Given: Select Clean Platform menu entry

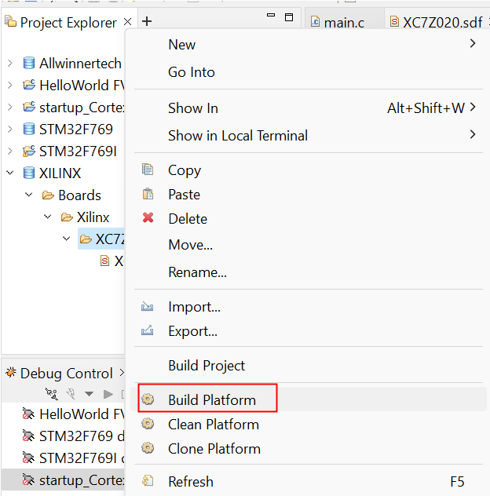Looking at the screenshot, I should (213, 425).
